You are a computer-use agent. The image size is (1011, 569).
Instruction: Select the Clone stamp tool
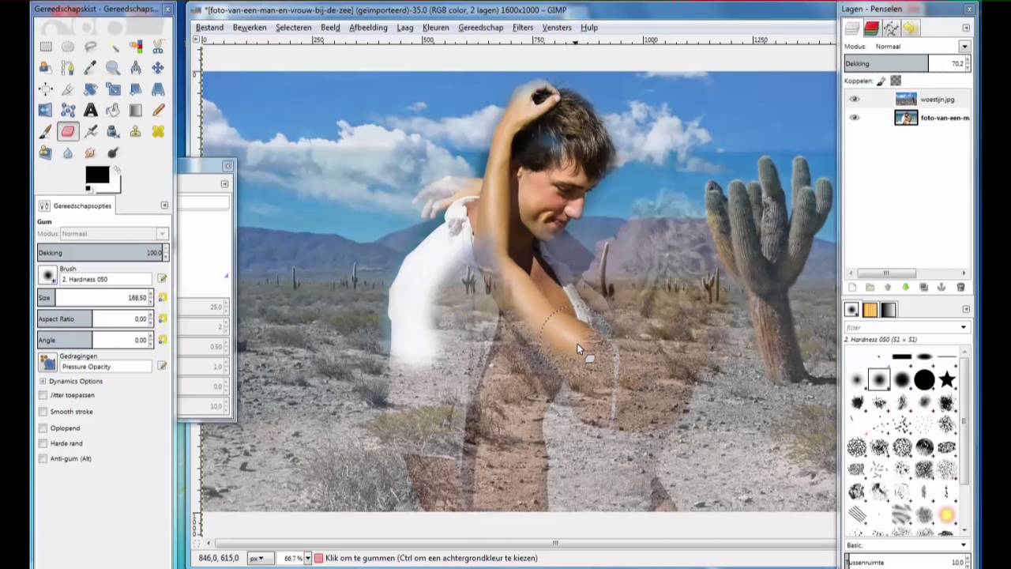(136, 132)
